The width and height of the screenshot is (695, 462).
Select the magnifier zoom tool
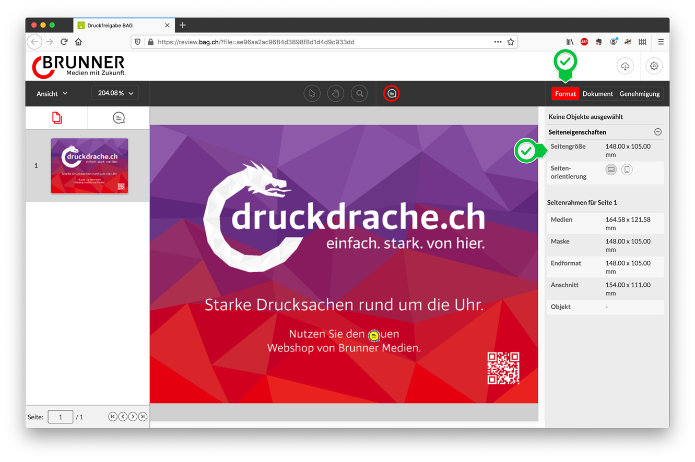click(359, 93)
